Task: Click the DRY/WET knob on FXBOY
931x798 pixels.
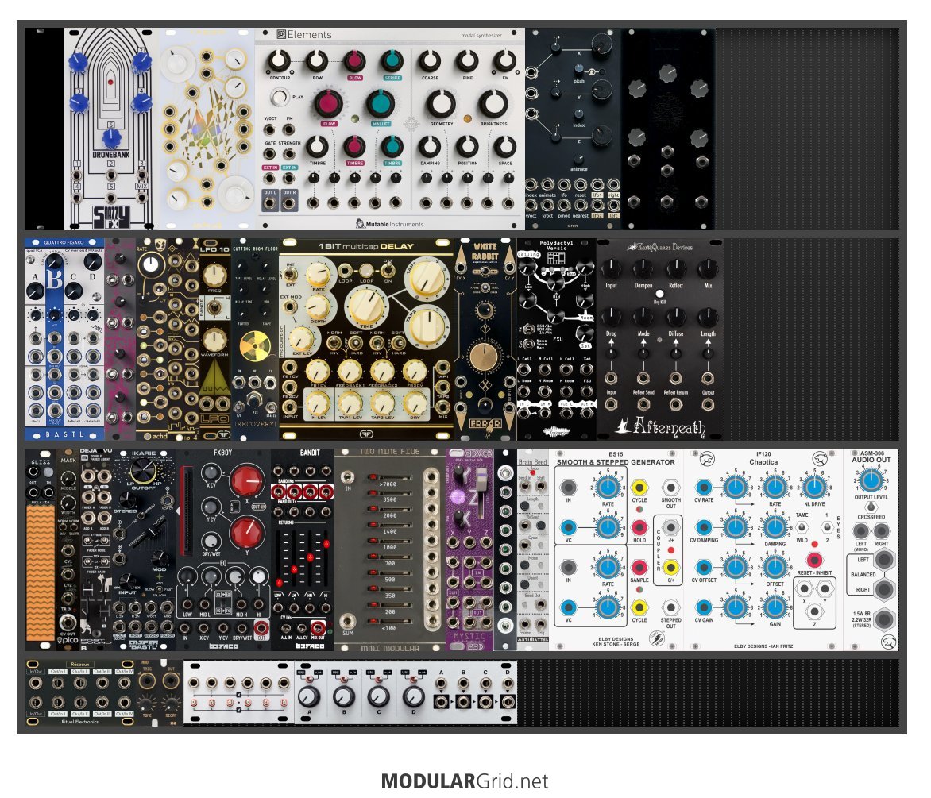Action: (x=211, y=541)
